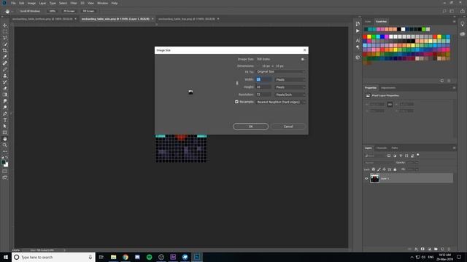The image size is (467, 262).
Task: Click the Width input field
Action: [x=263, y=79]
